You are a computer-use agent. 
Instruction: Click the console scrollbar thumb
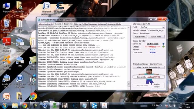tap(129, 84)
